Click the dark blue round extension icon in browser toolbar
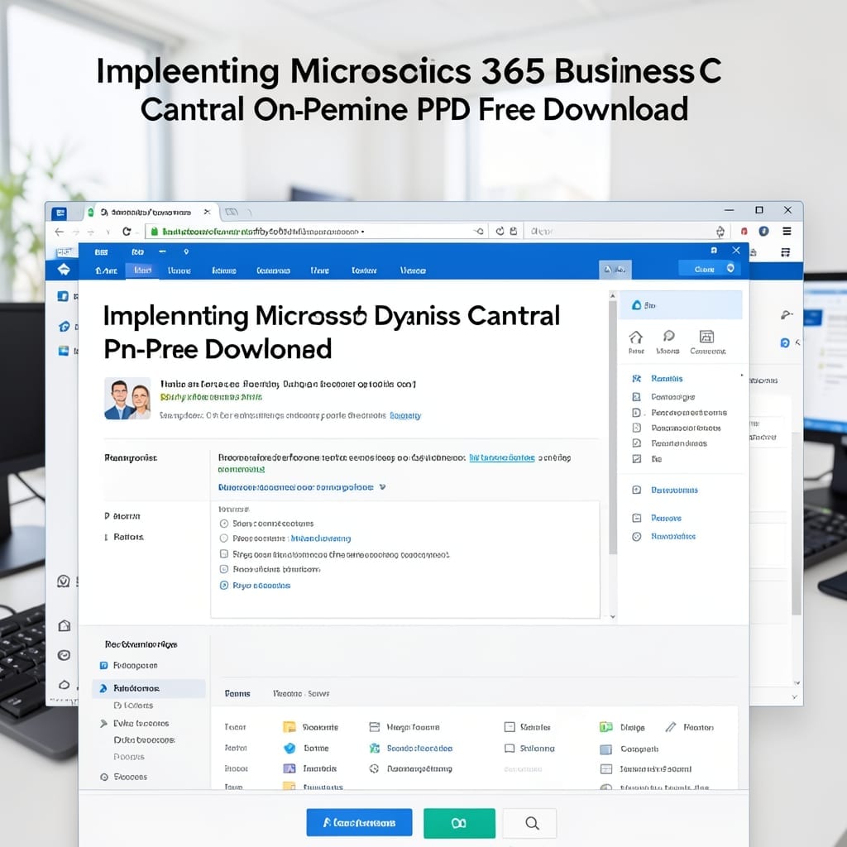 (763, 232)
